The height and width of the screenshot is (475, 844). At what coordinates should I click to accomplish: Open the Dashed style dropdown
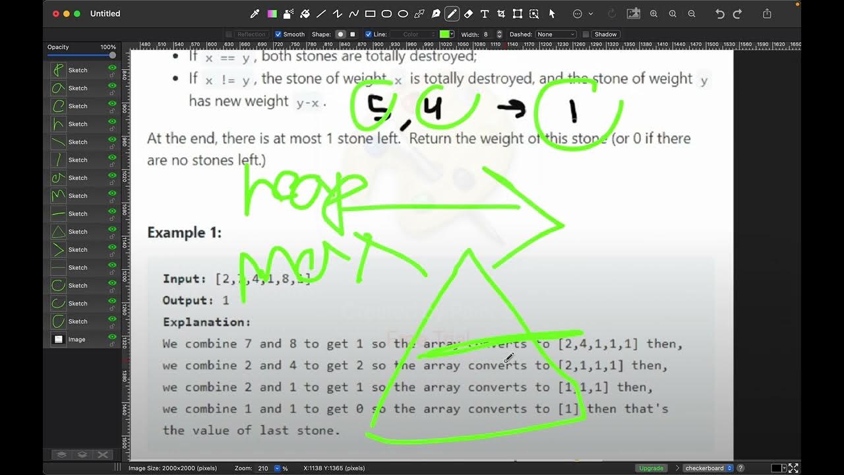[556, 34]
